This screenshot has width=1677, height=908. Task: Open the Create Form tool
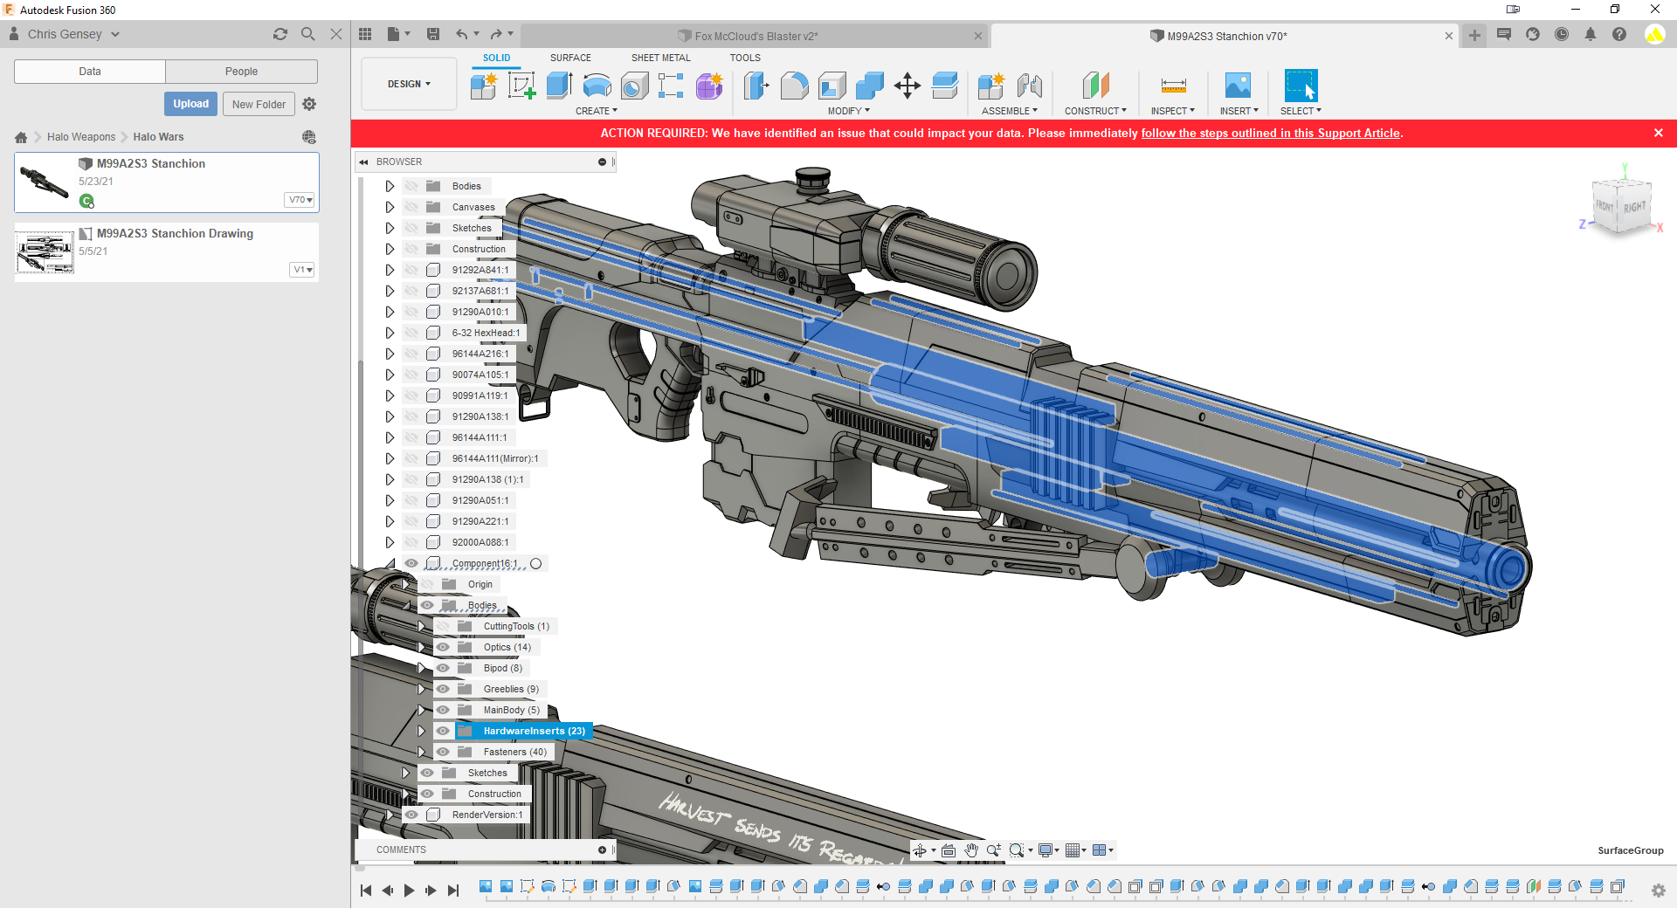click(x=709, y=86)
